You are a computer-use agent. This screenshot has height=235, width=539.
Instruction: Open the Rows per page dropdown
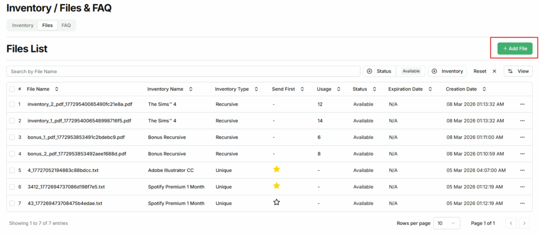[446, 223]
